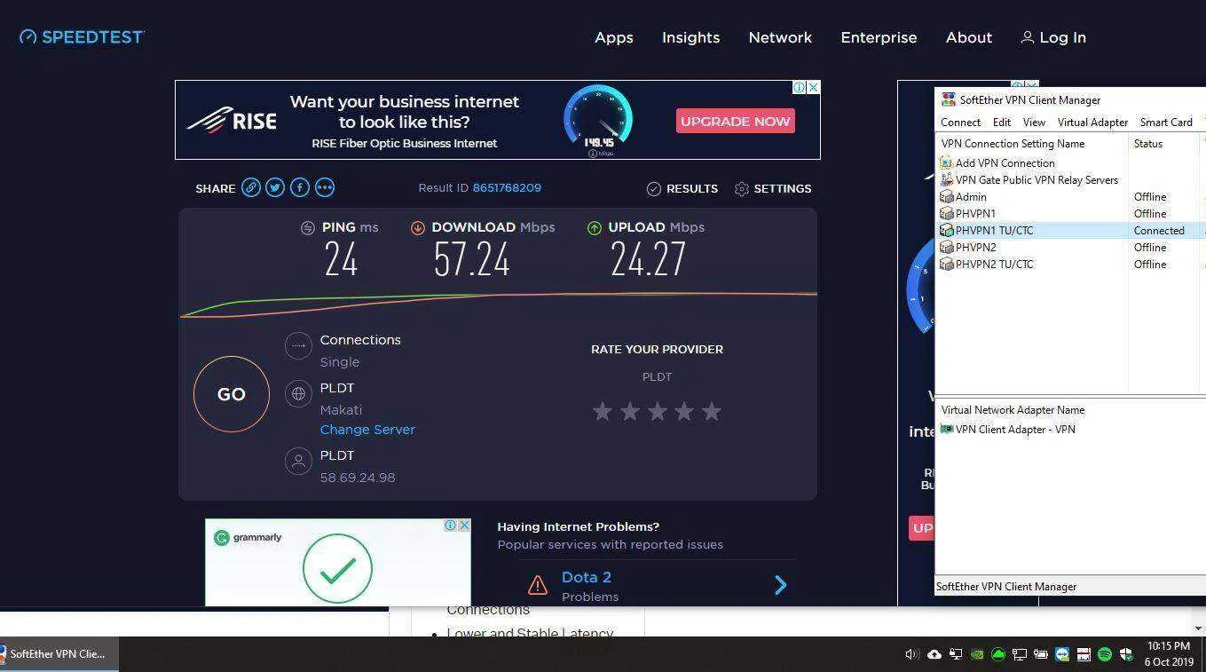Click the NVIDIA tray icon
The height and width of the screenshot is (672, 1206).
pos(977,654)
